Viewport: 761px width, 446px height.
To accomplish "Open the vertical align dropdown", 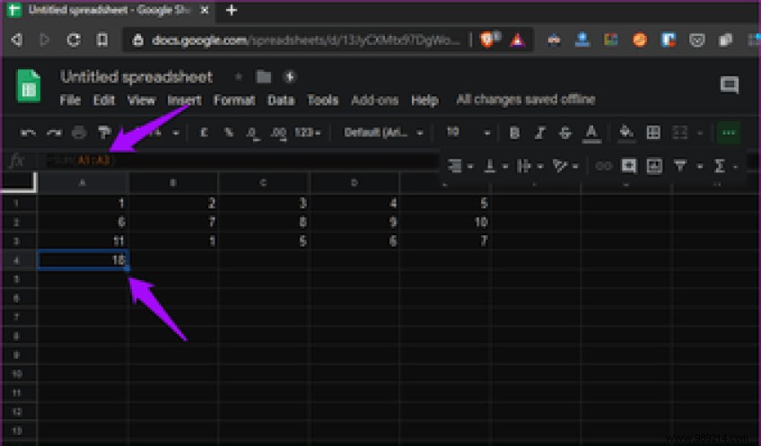I will 495,166.
